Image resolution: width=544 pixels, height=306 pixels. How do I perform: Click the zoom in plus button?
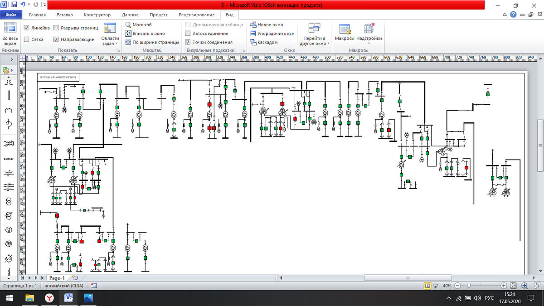pyautogui.click(x=504, y=286)
